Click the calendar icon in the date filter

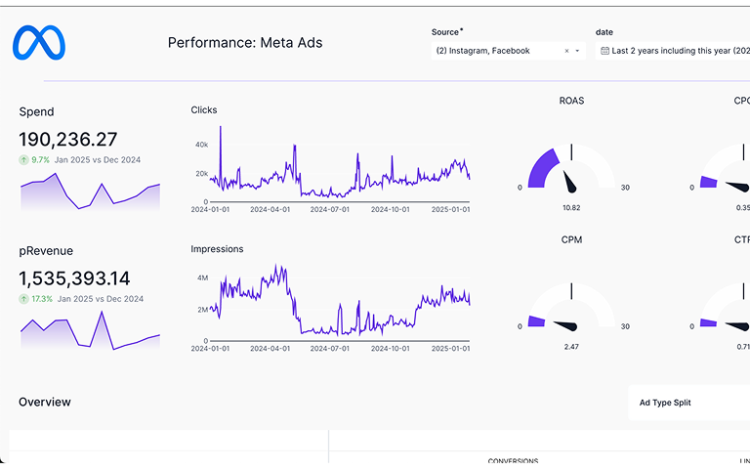coord(605,51)
